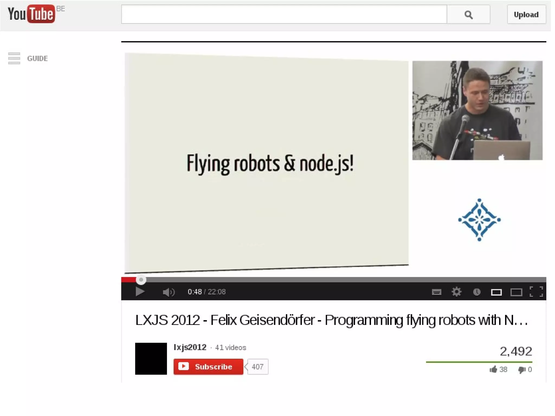555x416 pixels.
Task: Switch to large player size
Action: [516, 292]
